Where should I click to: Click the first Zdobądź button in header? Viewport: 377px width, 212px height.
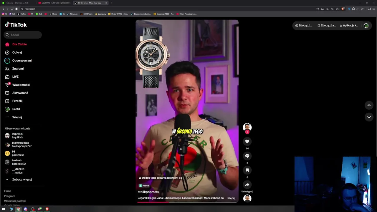click(x=304, y=26)
